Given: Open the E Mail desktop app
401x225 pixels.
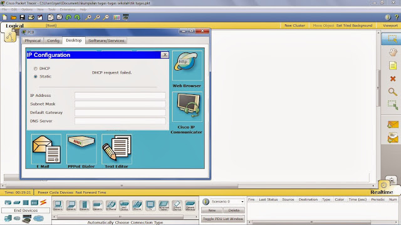Looking at the screenshot, I should click(x=46, y=149).
